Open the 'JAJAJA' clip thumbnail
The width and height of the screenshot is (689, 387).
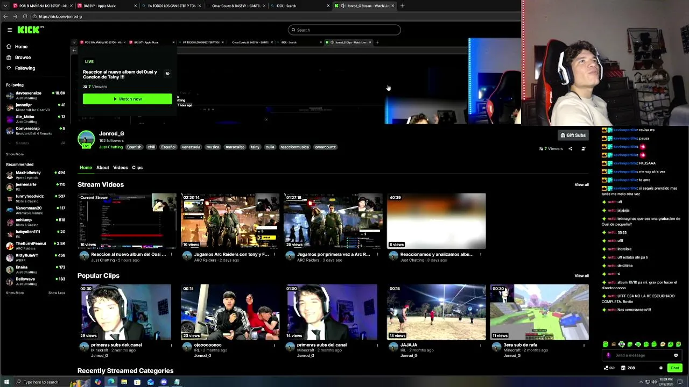coord(437,312)
